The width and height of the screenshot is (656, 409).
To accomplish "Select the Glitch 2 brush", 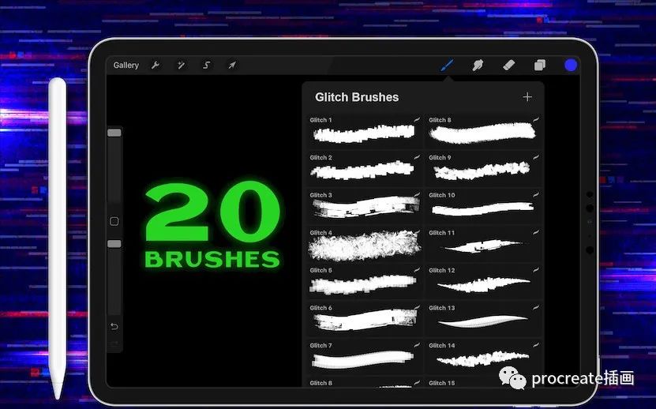I will tap(365, 169).
